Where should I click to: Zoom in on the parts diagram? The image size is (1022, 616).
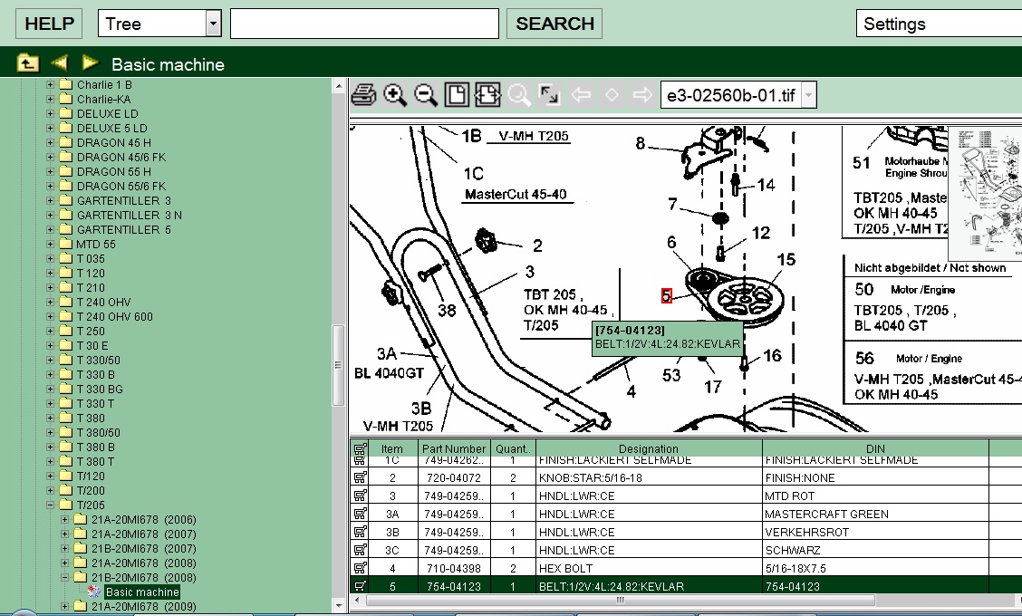coord(395,95)
